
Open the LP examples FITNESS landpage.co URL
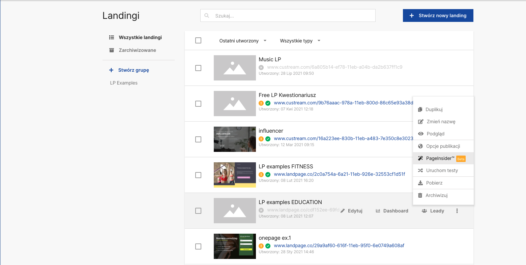point(339,174)
